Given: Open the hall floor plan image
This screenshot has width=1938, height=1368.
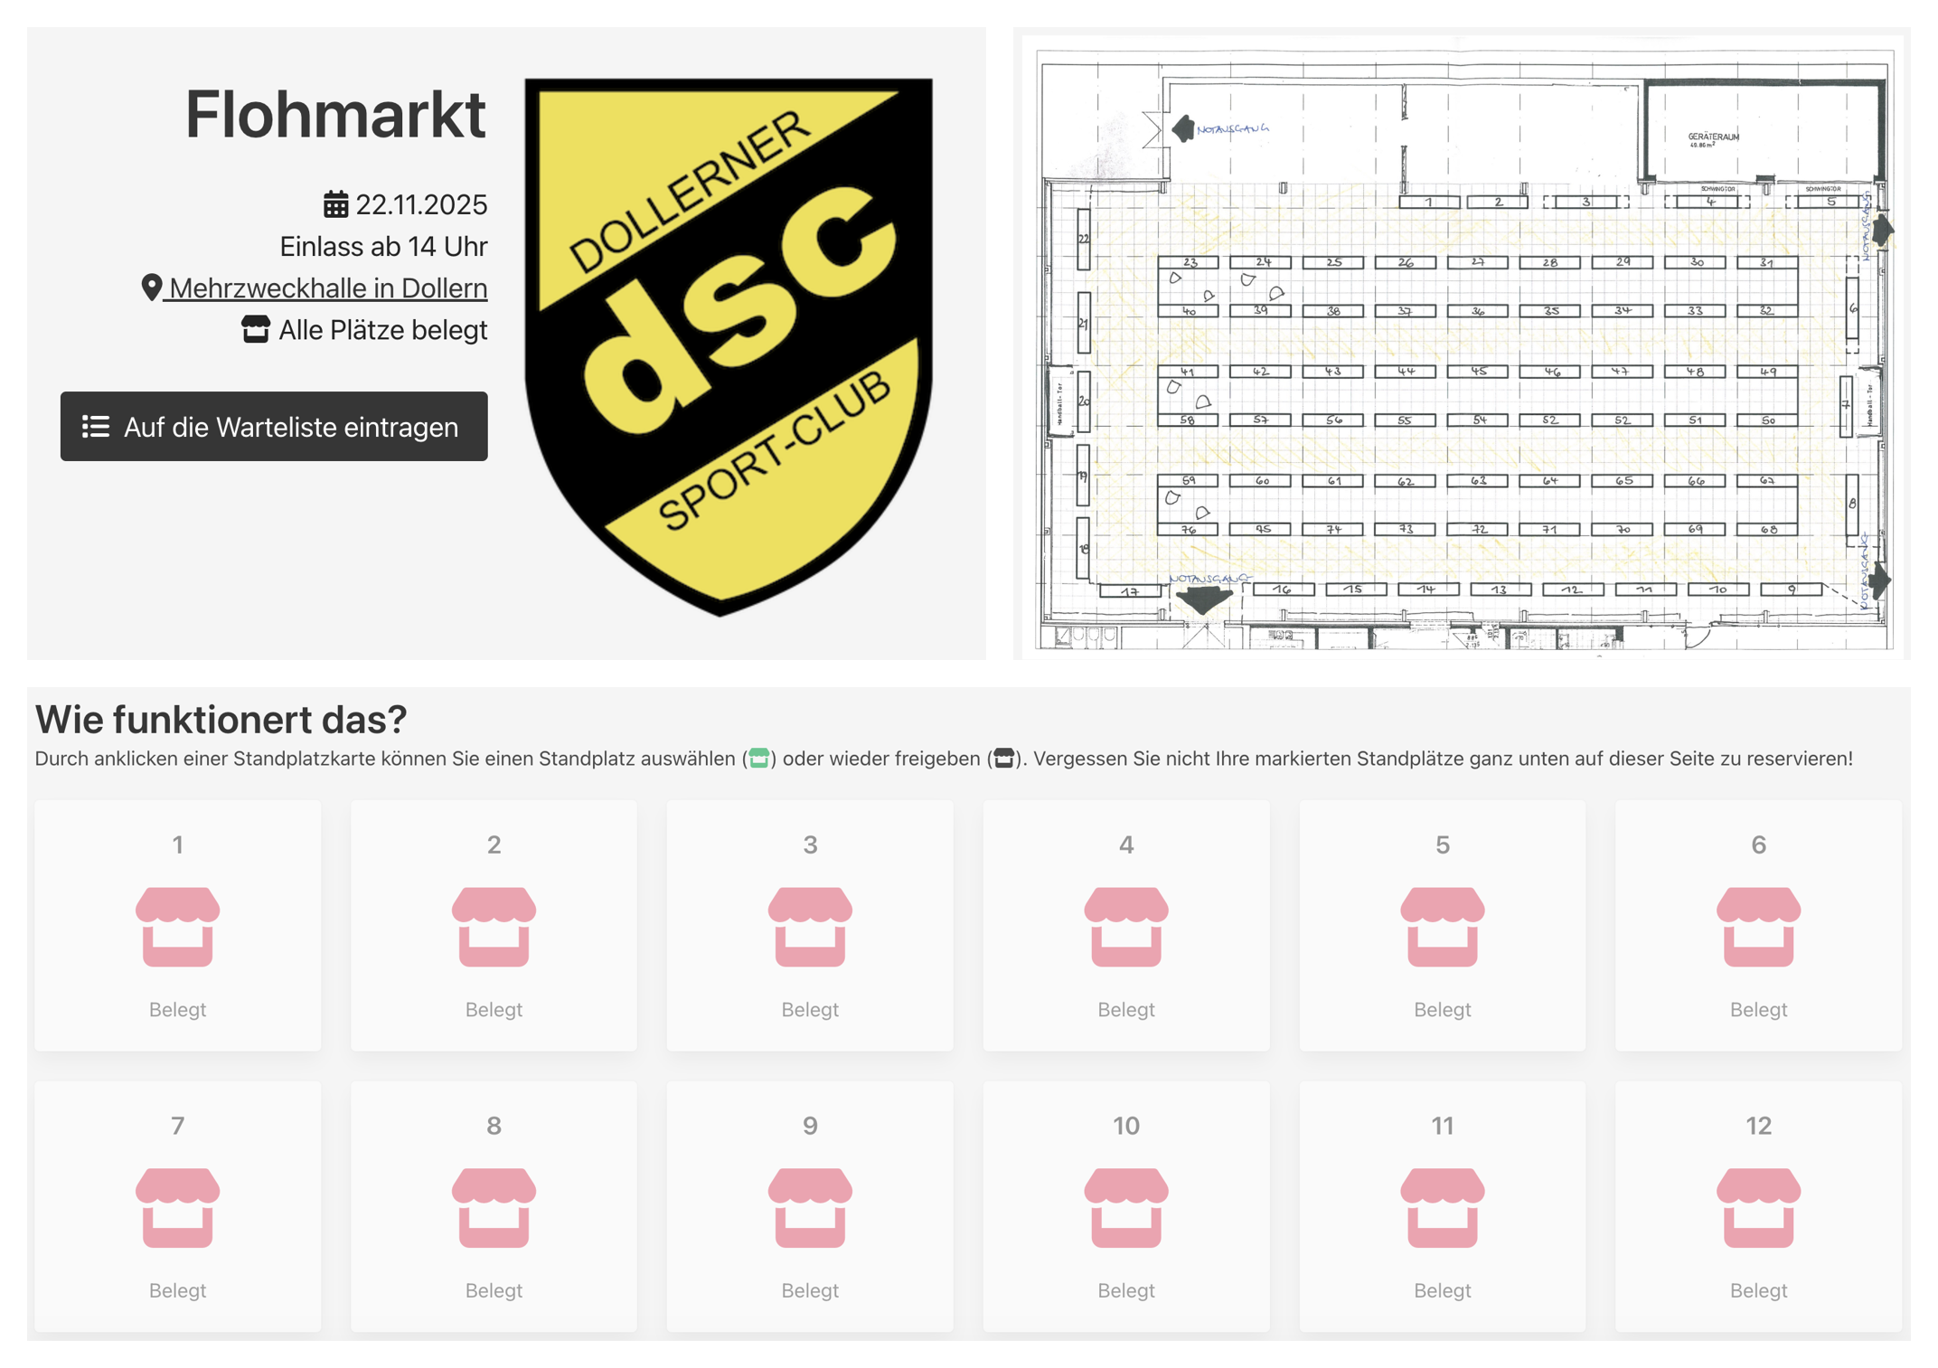Looking at the screenshot, I should click(1463, 344).
